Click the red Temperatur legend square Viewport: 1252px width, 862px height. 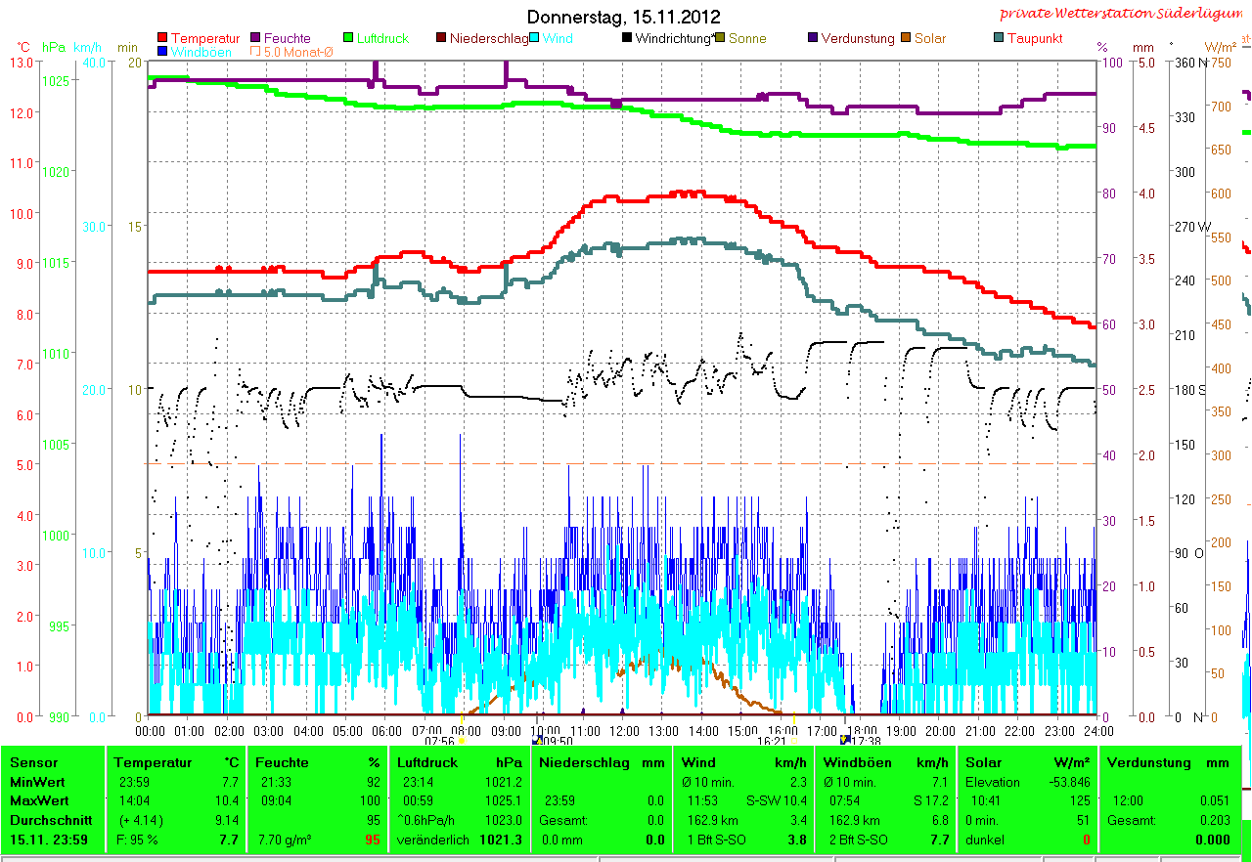coord(162,39)
